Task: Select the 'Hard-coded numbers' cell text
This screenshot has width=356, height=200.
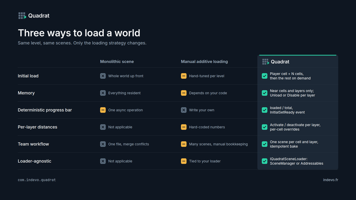Action: [x=207, y=127]
